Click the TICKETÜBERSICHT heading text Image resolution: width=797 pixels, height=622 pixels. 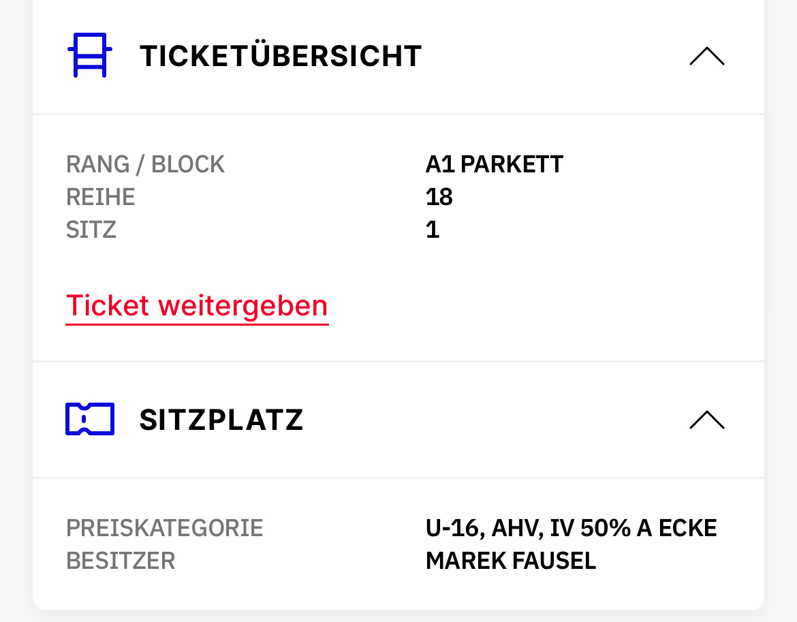point(281,56)
